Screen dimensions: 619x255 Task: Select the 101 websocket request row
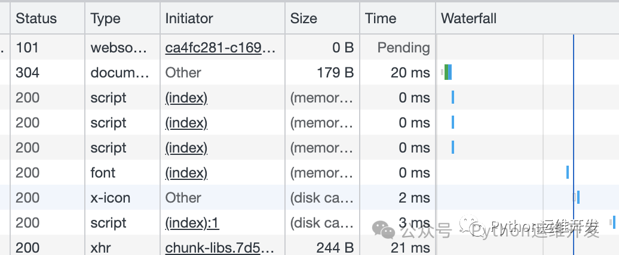tap(27, 48)
